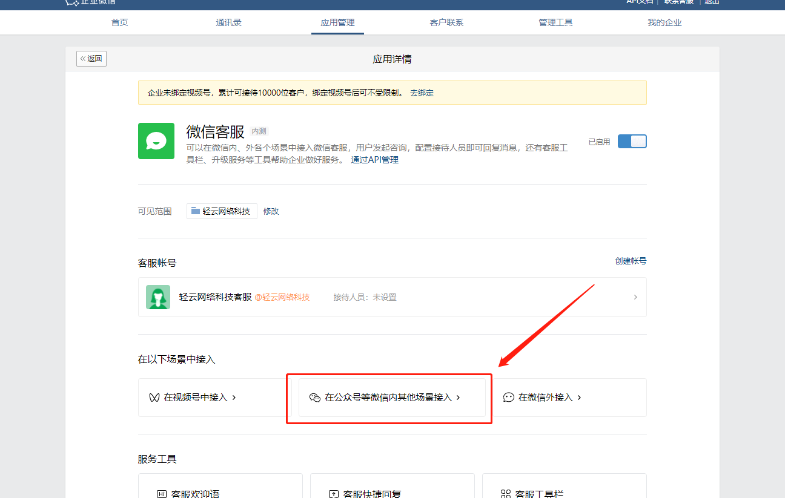The width and height of the screenshot is (785, 498).
Task: Open API文档 link in header
Action: pyautogui.click(x=640, y=2)
